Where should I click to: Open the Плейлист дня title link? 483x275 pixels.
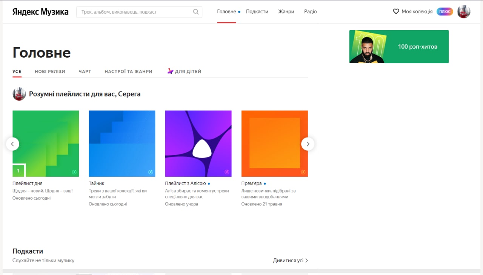[x=28, y=183]
